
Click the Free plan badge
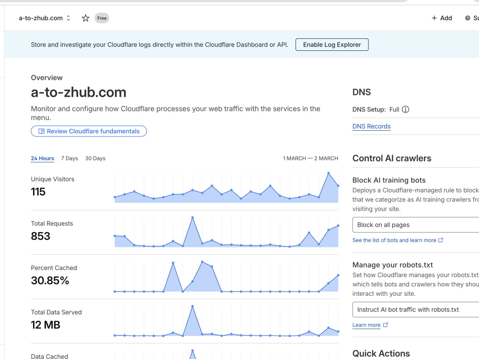coord(102,18)
